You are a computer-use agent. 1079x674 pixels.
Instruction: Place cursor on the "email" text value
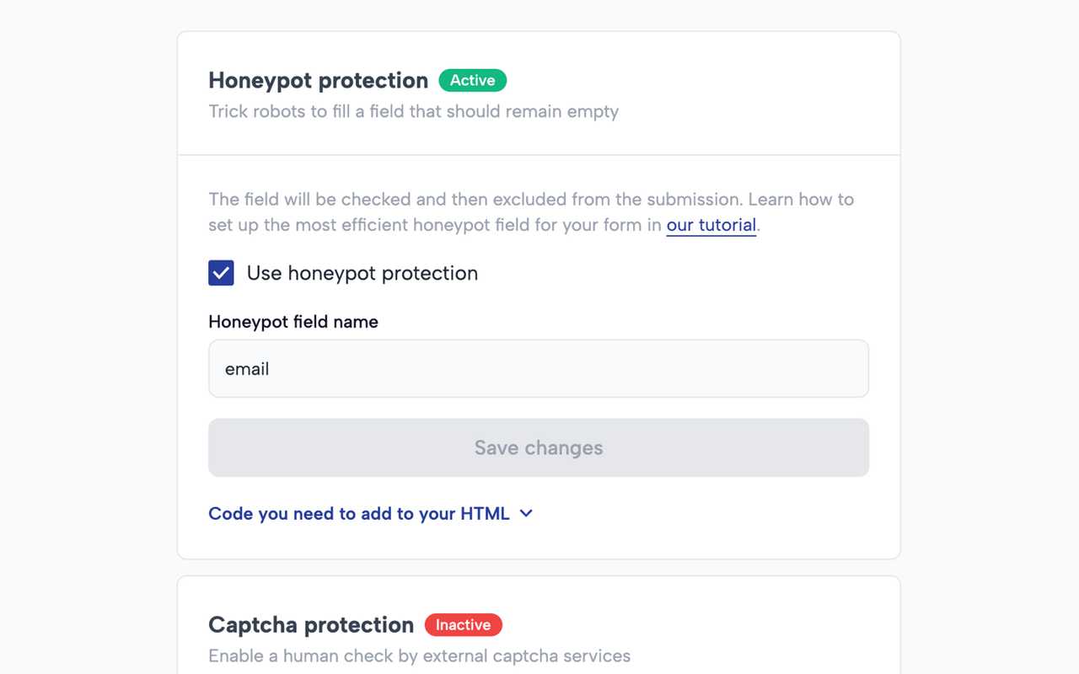247,369
